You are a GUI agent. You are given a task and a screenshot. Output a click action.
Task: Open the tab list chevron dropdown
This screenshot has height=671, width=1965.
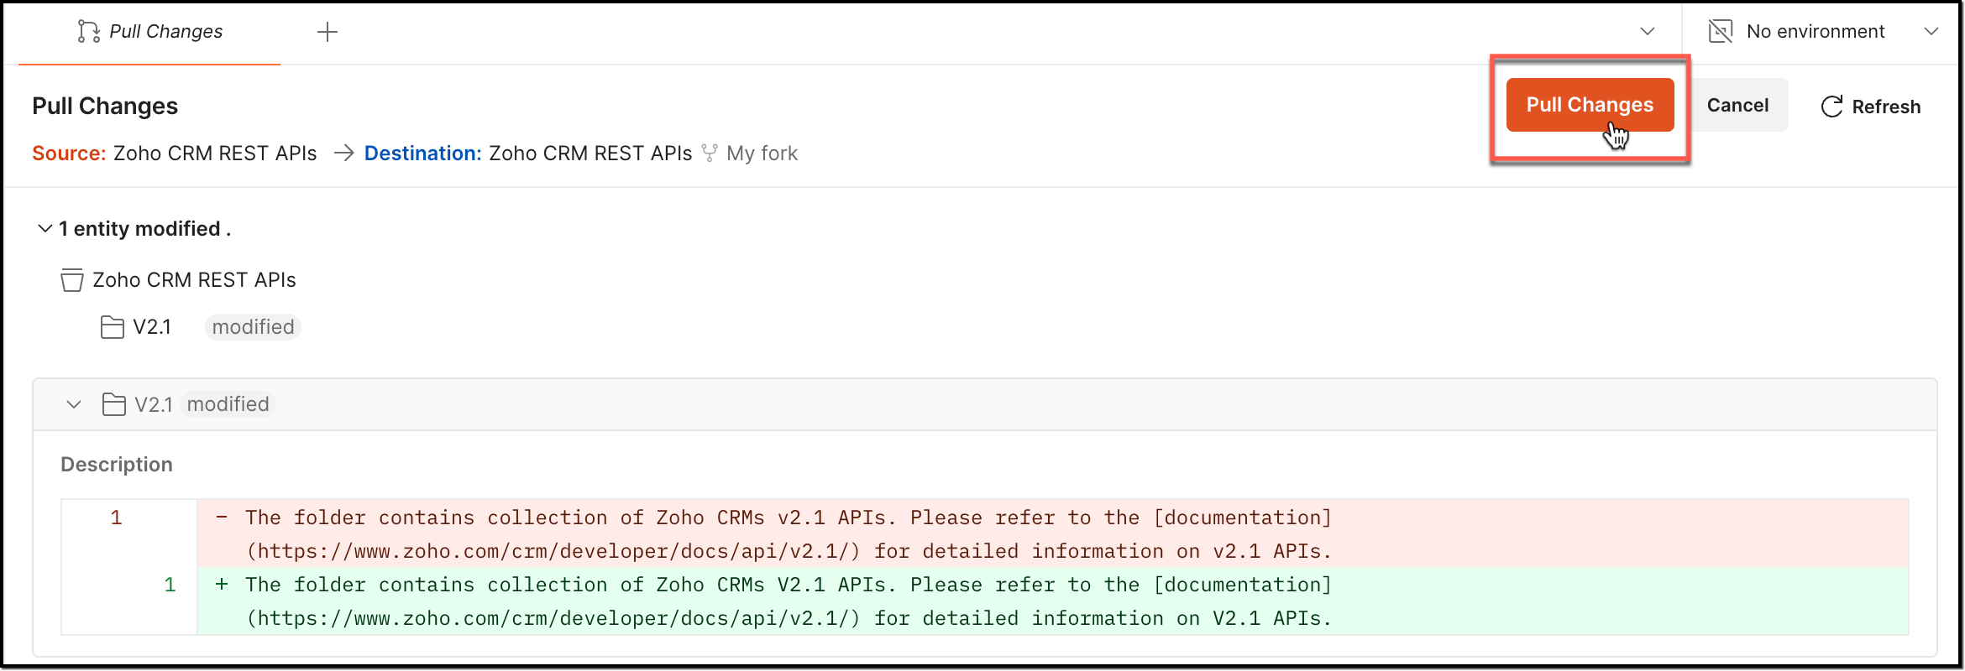(x=1648, y=32)
